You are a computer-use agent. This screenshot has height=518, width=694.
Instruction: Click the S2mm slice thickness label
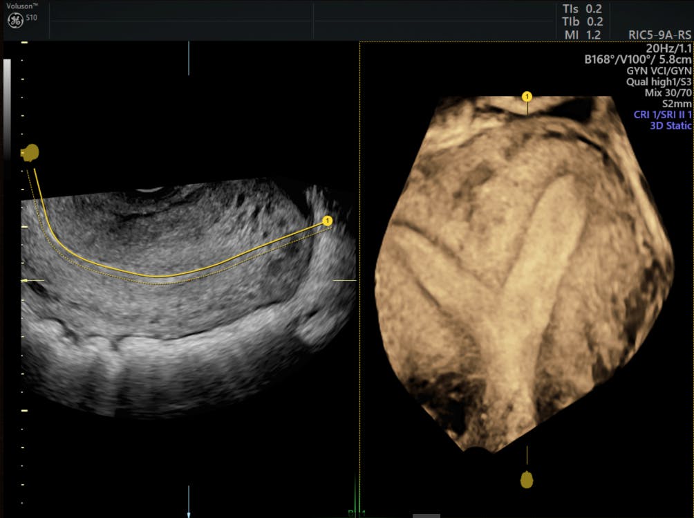click(x=675, y=104)
